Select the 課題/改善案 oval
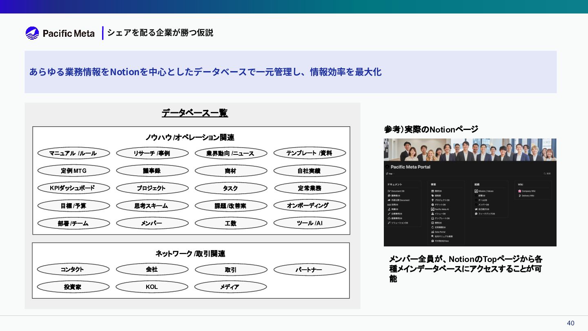Viewport: 588px width, 331px height. pyautogui.click(x=231, y=206)
